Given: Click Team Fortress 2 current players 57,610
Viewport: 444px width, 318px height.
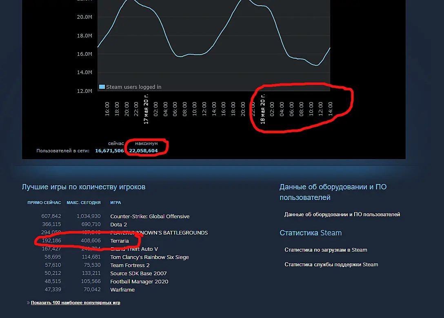Looking at the screenshot, I should pyautogui.click(x=53, y=265).
